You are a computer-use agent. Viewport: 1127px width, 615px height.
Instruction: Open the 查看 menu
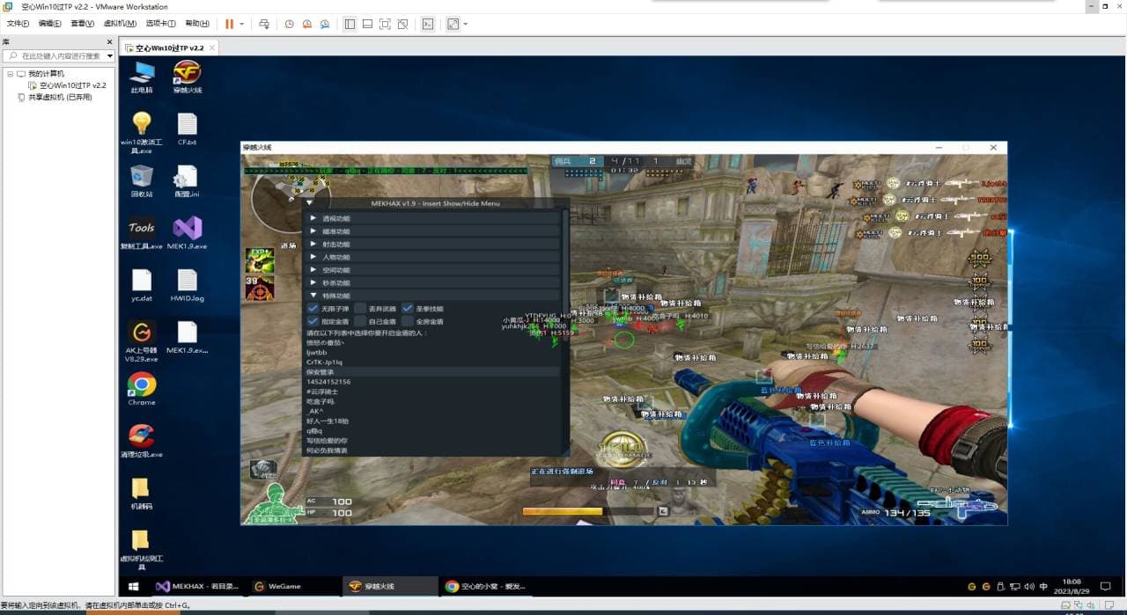(x=83, y=24)
